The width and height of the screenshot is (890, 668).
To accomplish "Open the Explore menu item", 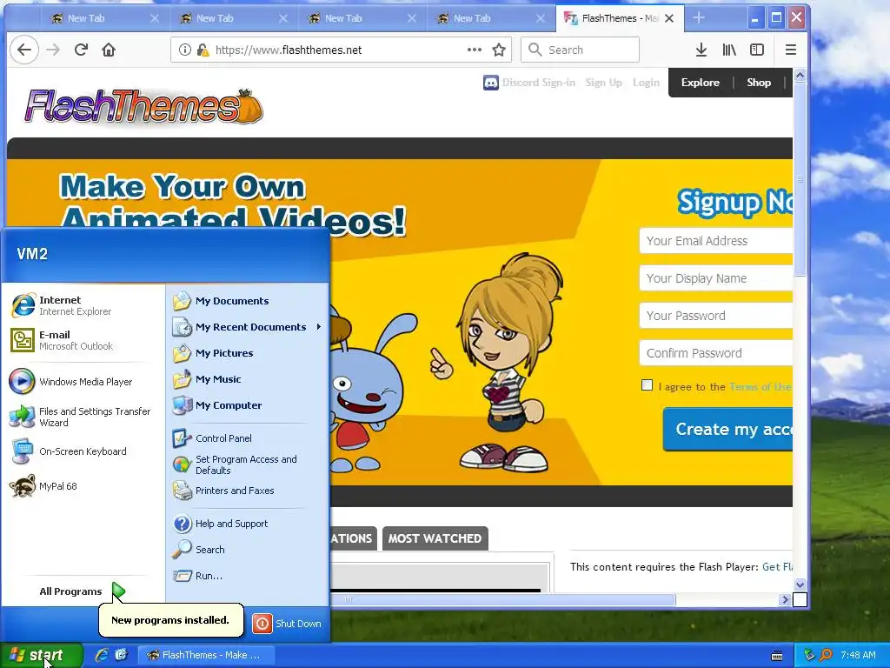I will 701,83.
